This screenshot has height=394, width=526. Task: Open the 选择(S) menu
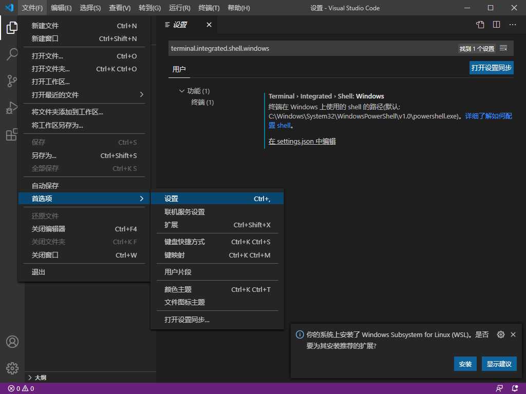point(90,8)
